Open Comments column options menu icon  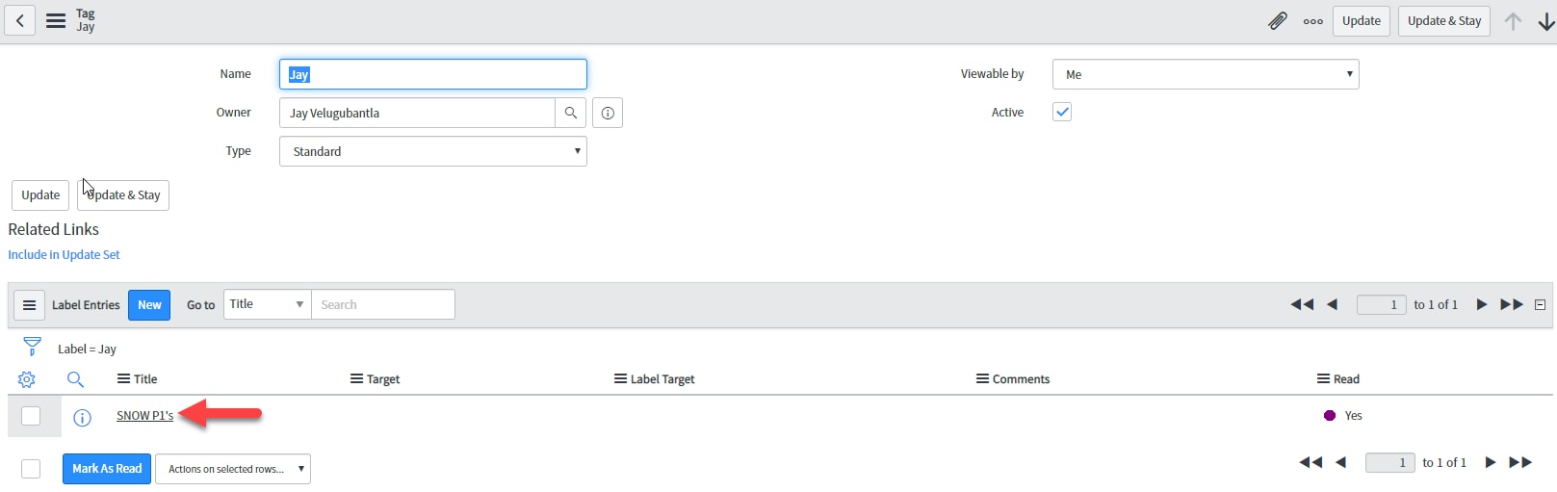[982, 379]
